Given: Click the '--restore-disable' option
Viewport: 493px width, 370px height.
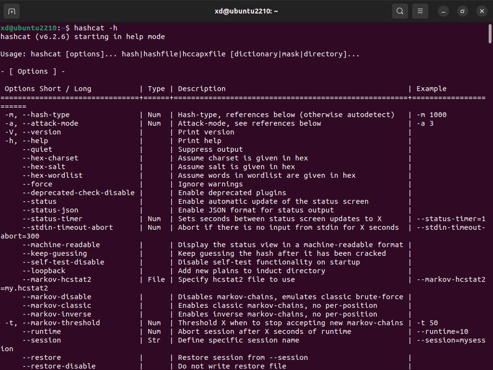Looking at the screenshot, I should [x=59, y=366].
